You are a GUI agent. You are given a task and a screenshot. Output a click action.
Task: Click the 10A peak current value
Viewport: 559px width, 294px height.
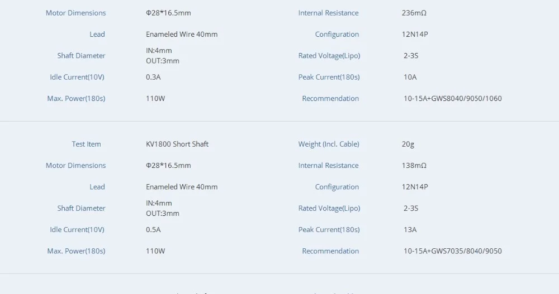pyautogui.click(x=410, y=77)
